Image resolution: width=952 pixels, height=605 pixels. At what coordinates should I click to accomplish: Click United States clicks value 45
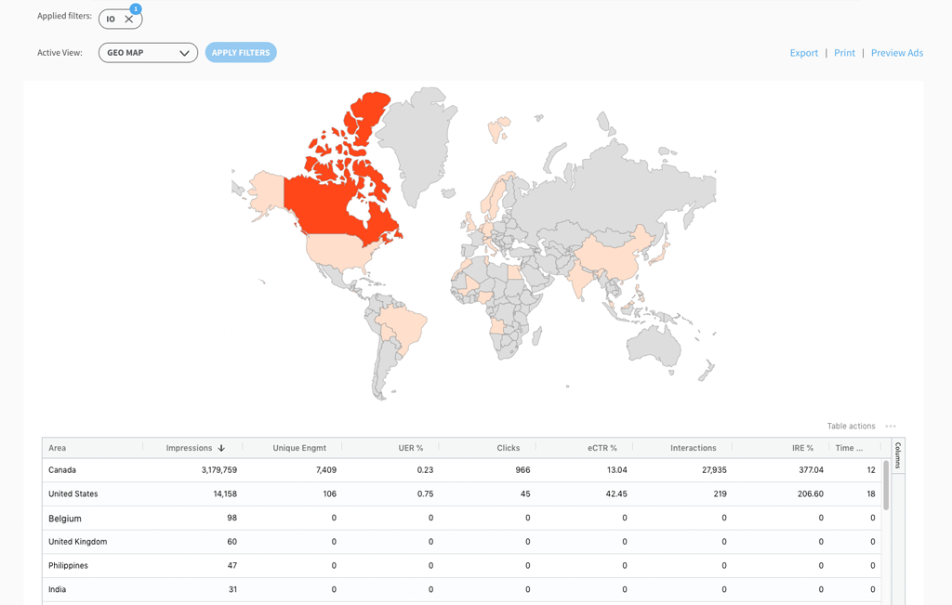pyautogui.click(x=525, y=494)
